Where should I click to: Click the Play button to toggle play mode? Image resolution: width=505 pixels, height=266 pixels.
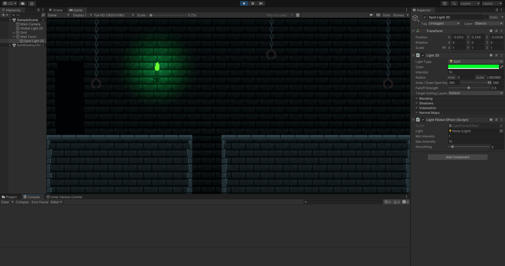point(244,3)
